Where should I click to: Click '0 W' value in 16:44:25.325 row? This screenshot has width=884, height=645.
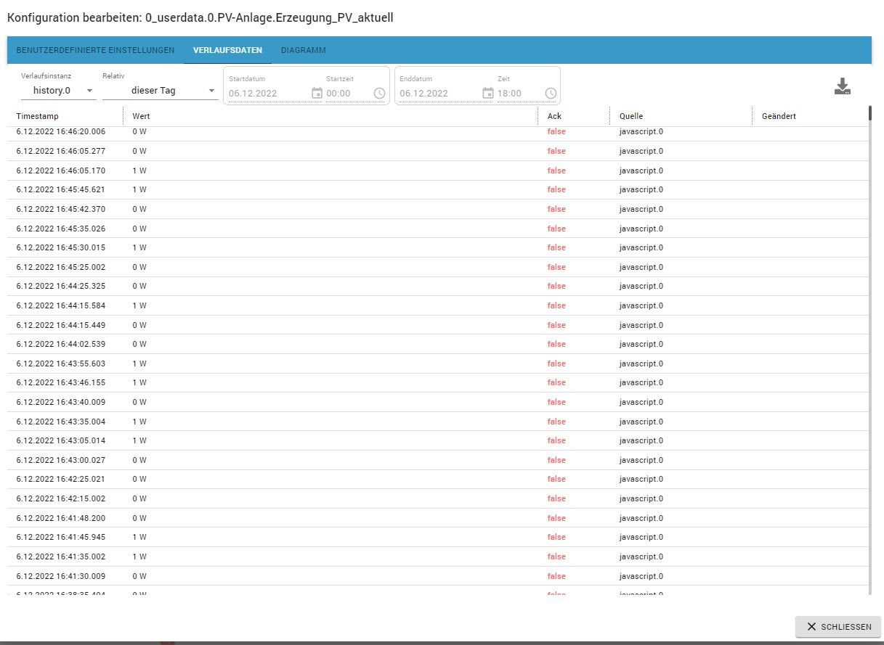[x=139, y=286]
